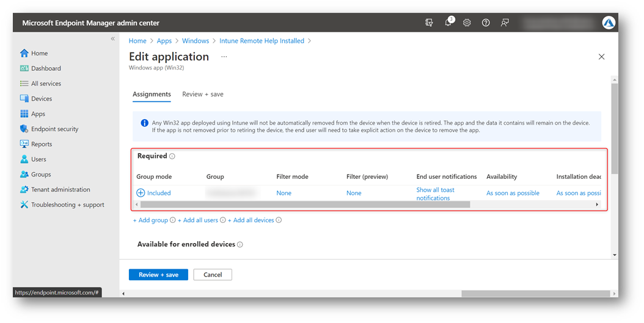Open the Users icon in sidebar
The height and width of the screenshot is (323, 644).
click(x=24, y=159)
